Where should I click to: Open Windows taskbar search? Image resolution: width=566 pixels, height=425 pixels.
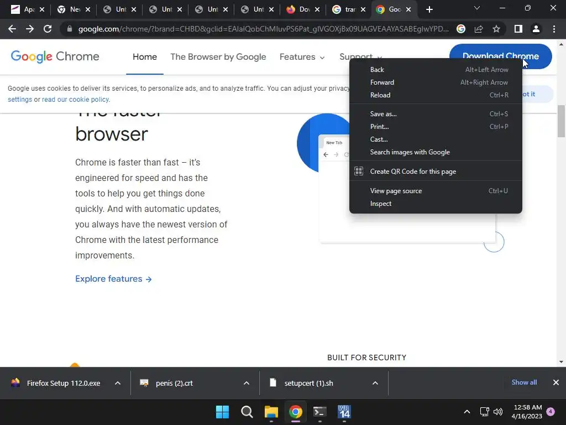tap(247, 412)
